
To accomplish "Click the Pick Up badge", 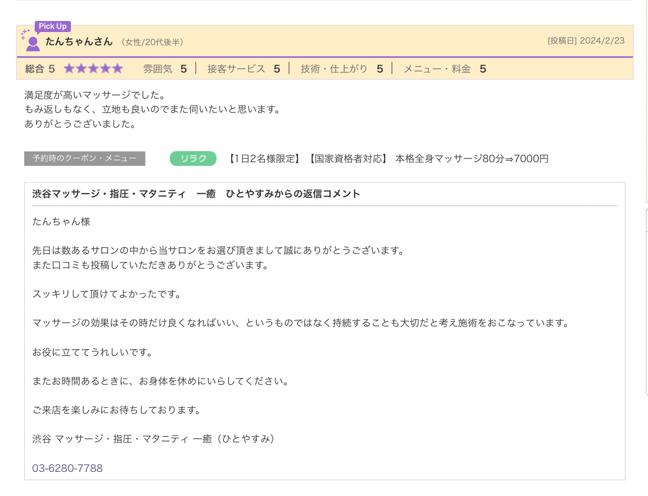I will (x=53, y=26).
